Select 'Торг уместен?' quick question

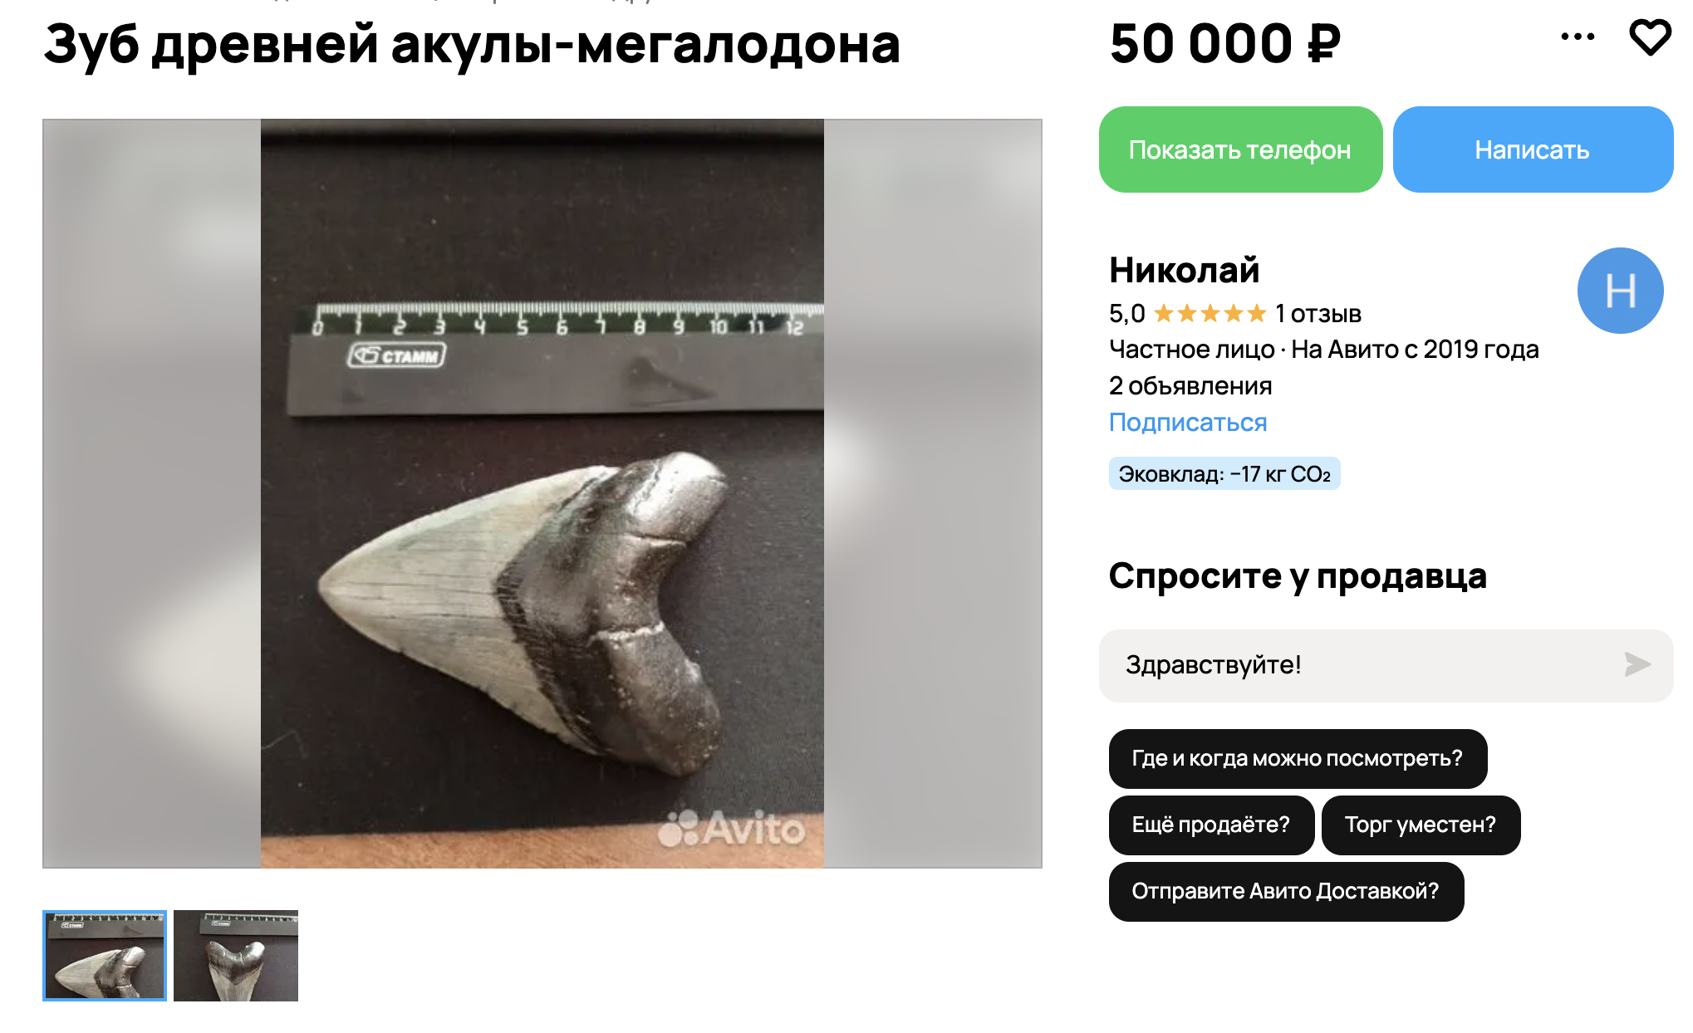1421,825
